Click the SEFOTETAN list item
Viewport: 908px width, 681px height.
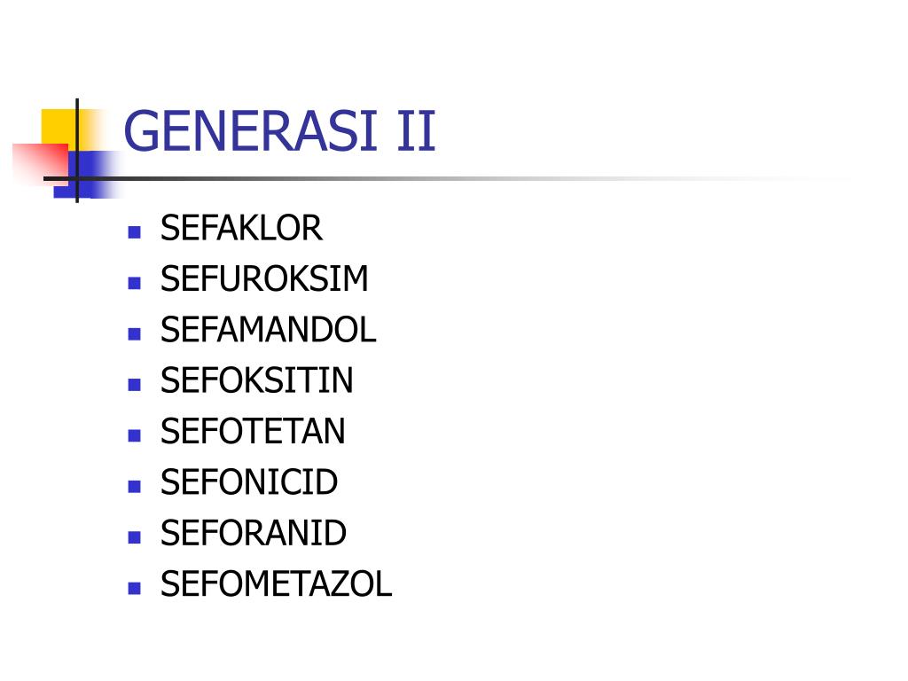point(253,432)
